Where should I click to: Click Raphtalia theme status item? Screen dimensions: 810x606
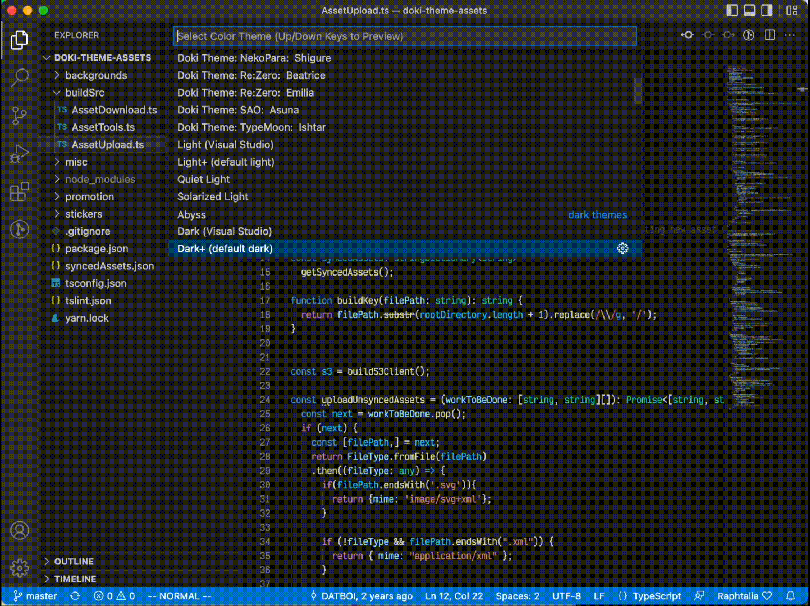[744, 596]
